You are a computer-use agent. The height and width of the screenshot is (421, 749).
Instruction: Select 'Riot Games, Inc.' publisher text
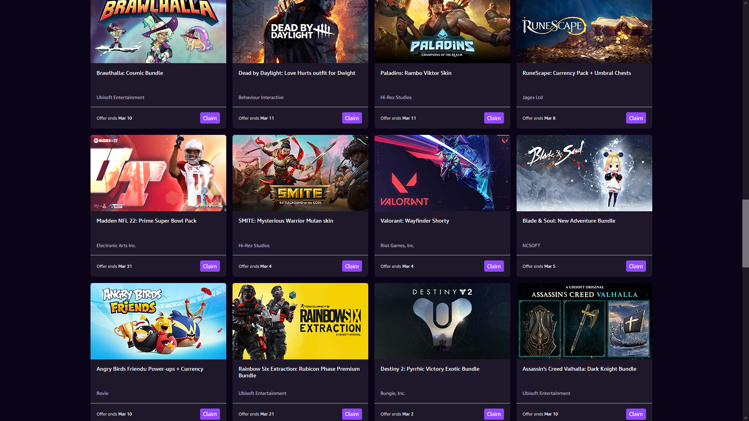pos(398,246)
